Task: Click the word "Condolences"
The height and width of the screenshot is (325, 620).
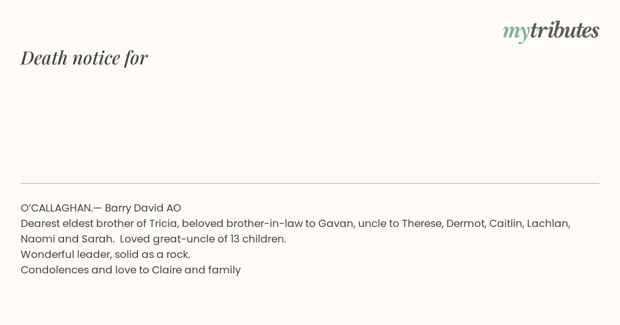Action: [x=54, y=270]
